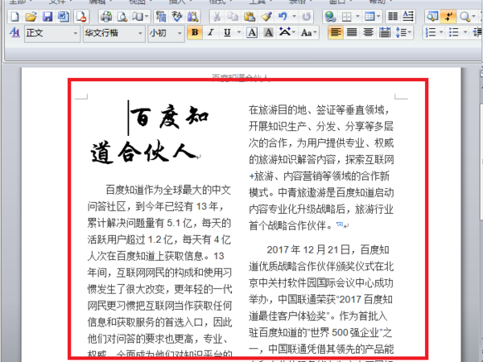Open the style dropdown showing 正文
The image size is (483, 362).
tap(52, 33)
